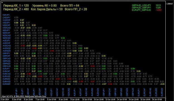Click the 'Всего ПП = 64' header text

pyautogui.click(x=70, y=6)
